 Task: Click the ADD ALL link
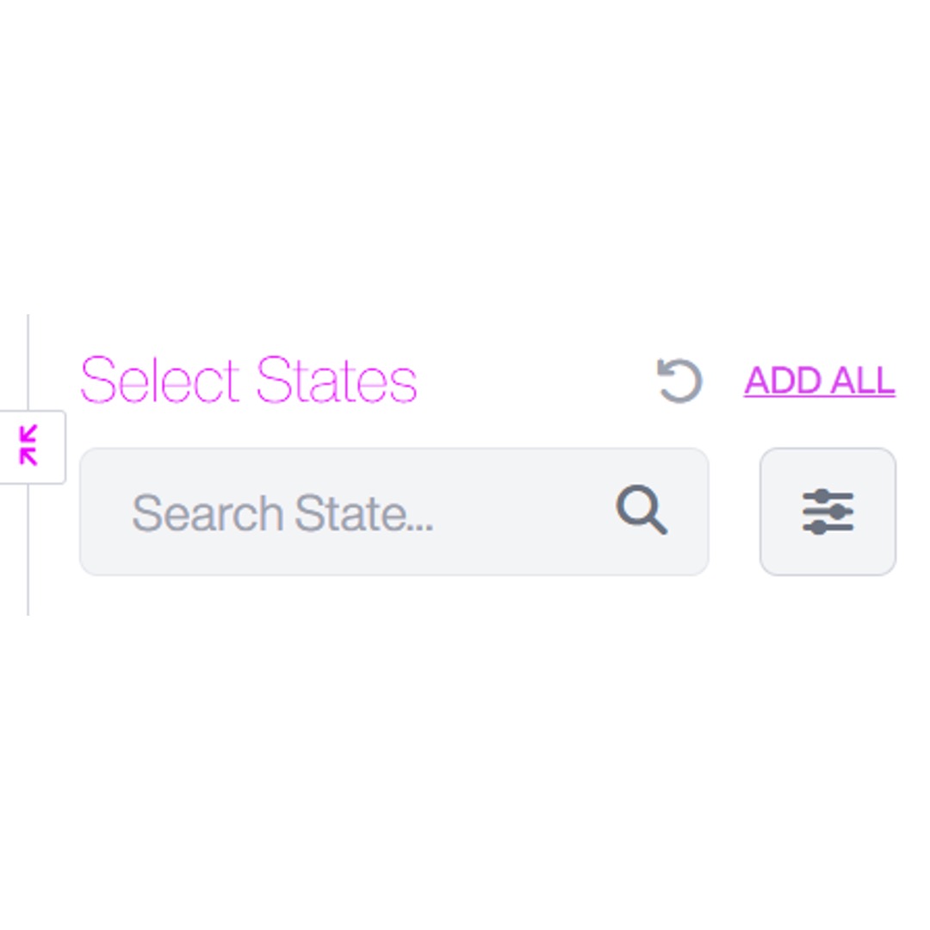pyautogui.click(x=819, y=381)
